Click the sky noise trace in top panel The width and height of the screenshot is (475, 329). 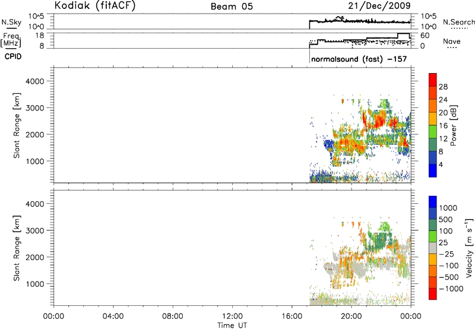[x=360, y=21]
